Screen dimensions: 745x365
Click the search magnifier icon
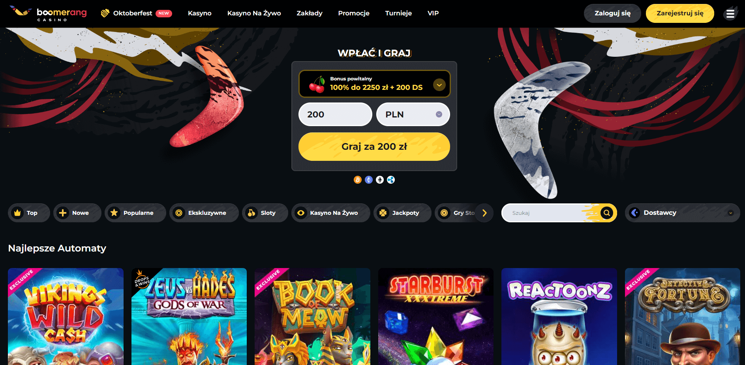(607, 213)
